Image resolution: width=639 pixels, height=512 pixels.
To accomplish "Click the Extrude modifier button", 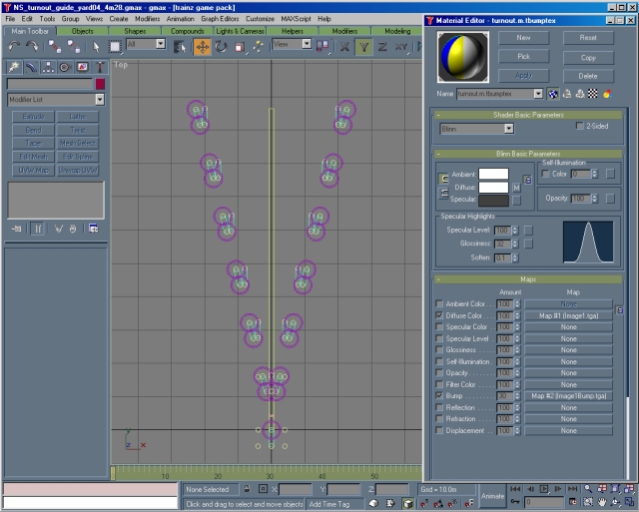I will (33, 117).
